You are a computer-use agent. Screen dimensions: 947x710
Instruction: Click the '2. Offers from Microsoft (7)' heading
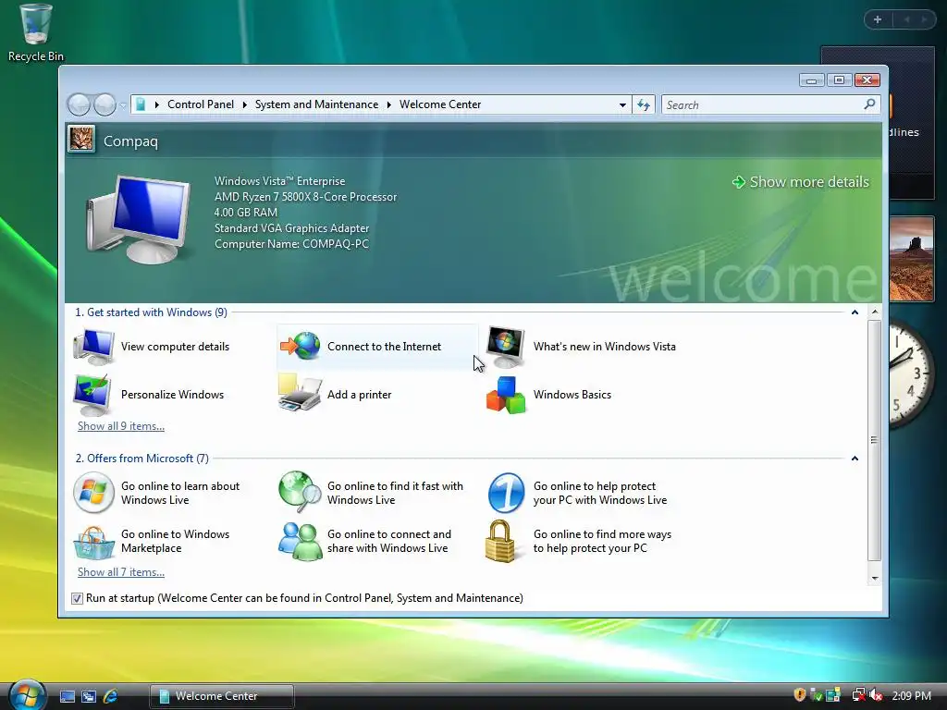point(141,459)
